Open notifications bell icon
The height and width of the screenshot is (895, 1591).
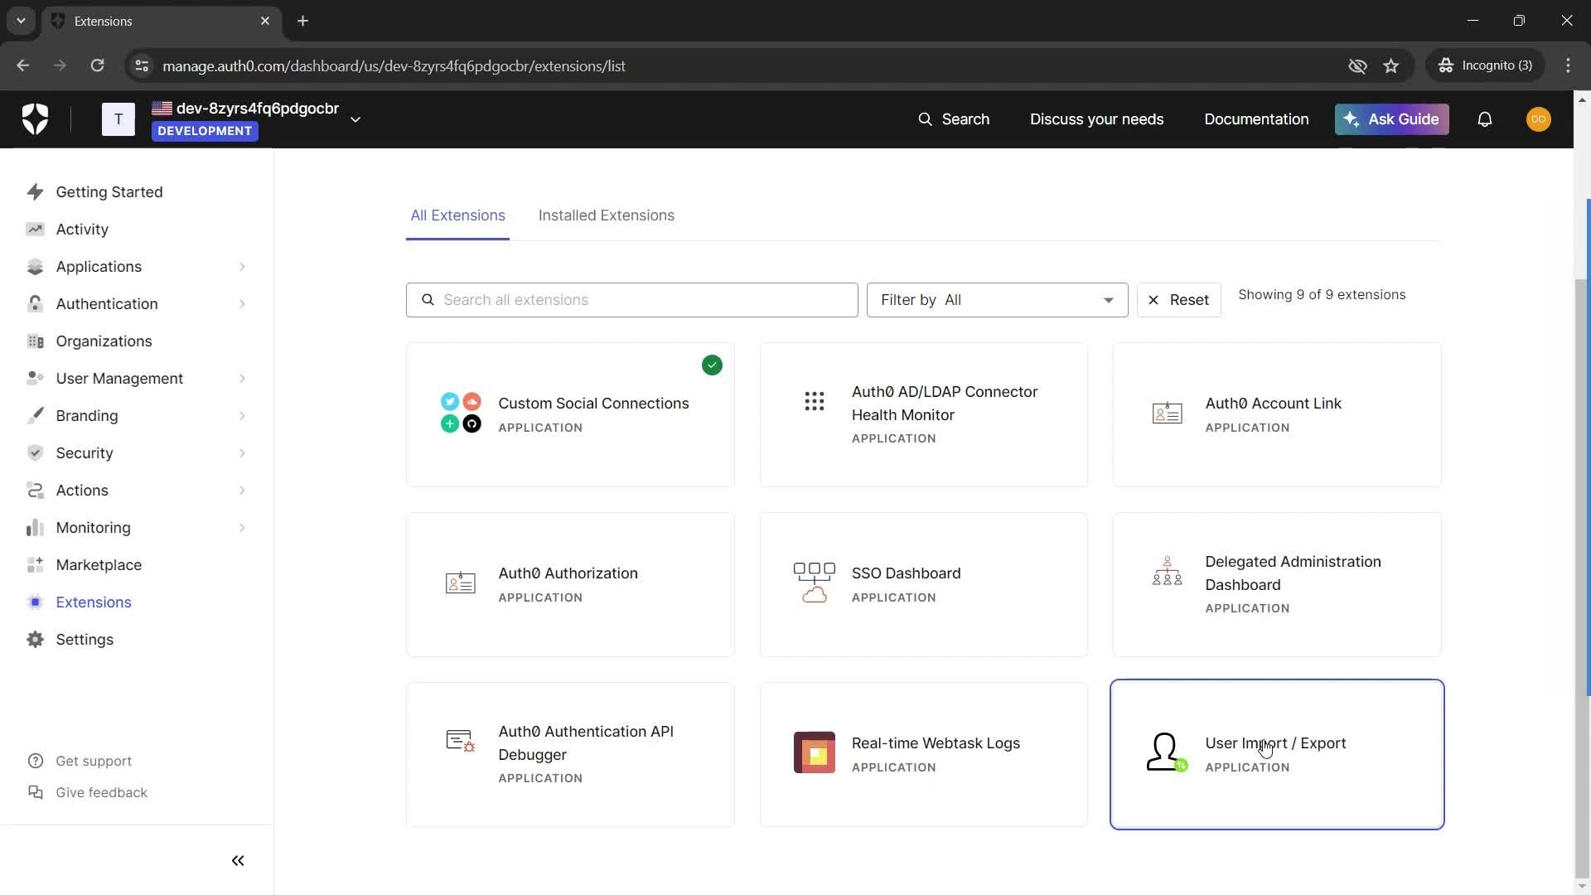[1484, 119]
